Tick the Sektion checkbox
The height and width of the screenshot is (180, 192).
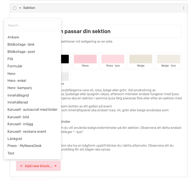point(15,8)
